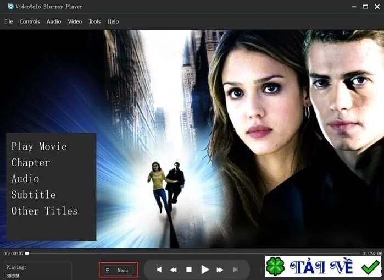Fast forward the movie
Screen dimensions: 384x280
click(x=220, y=270)
